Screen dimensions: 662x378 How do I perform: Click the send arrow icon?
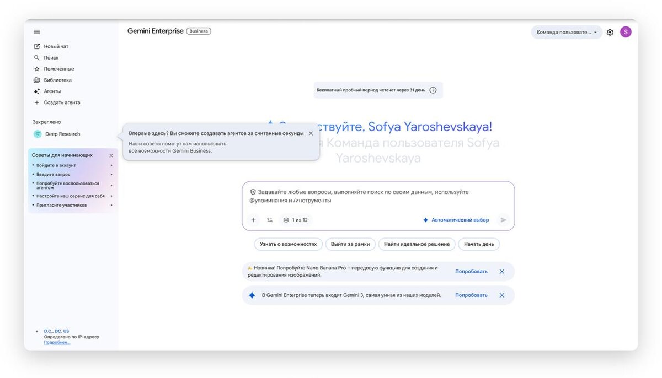pyautogui.click(x=503, y=220)
